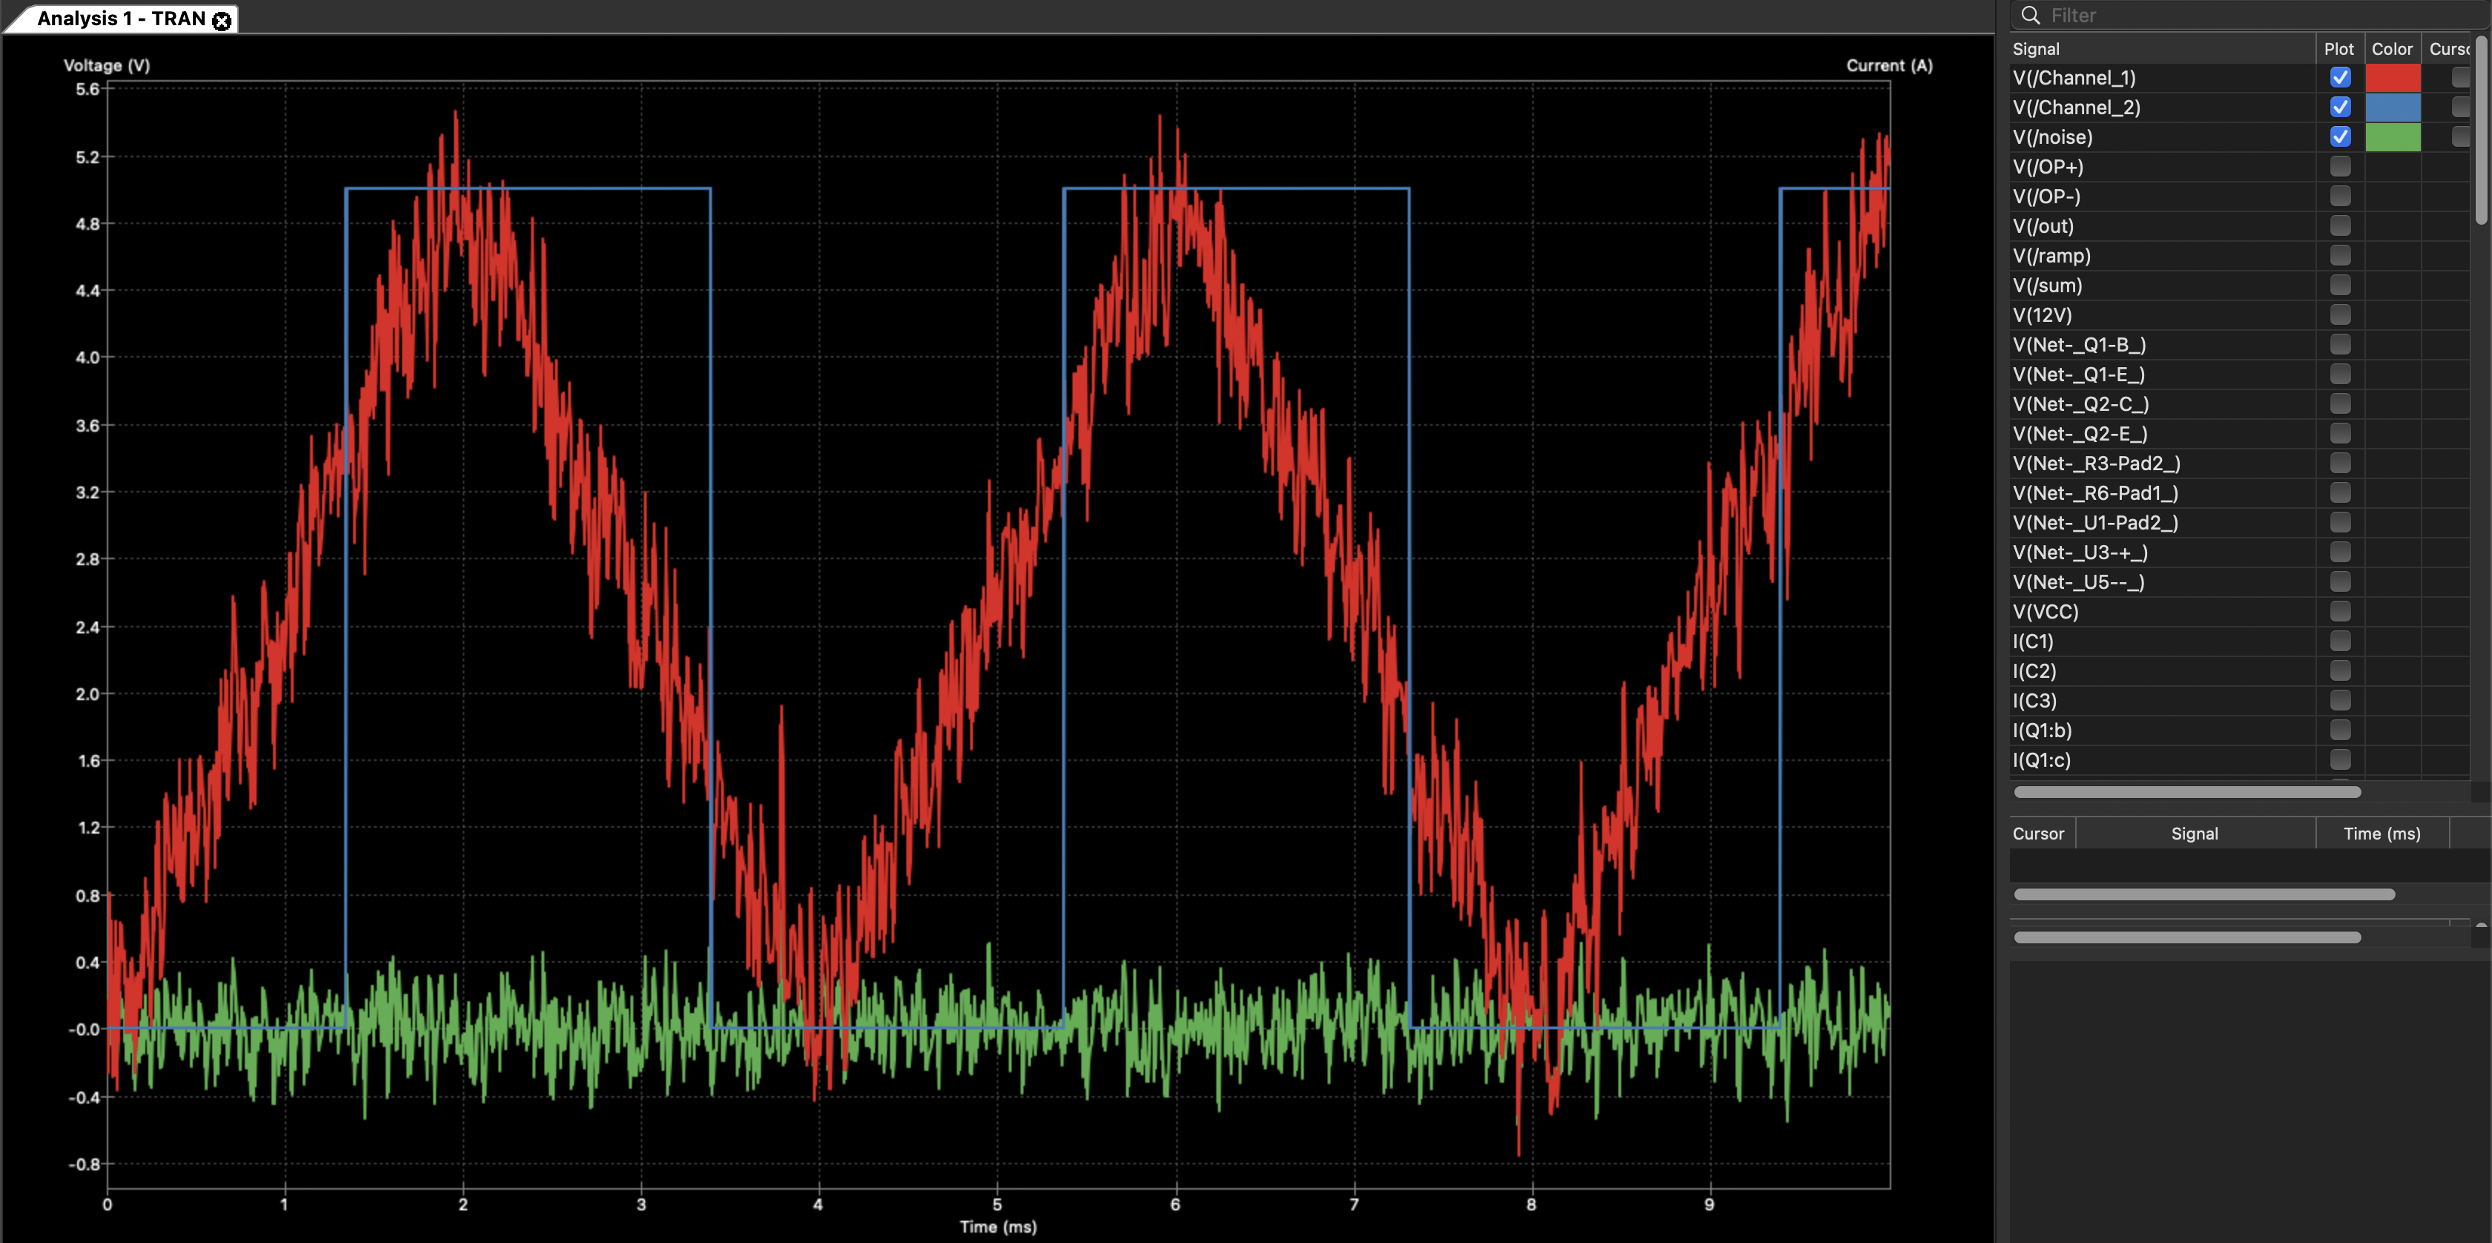
Task: Enable plot checkbox for V(/out)
Action: click(2339, 225)
